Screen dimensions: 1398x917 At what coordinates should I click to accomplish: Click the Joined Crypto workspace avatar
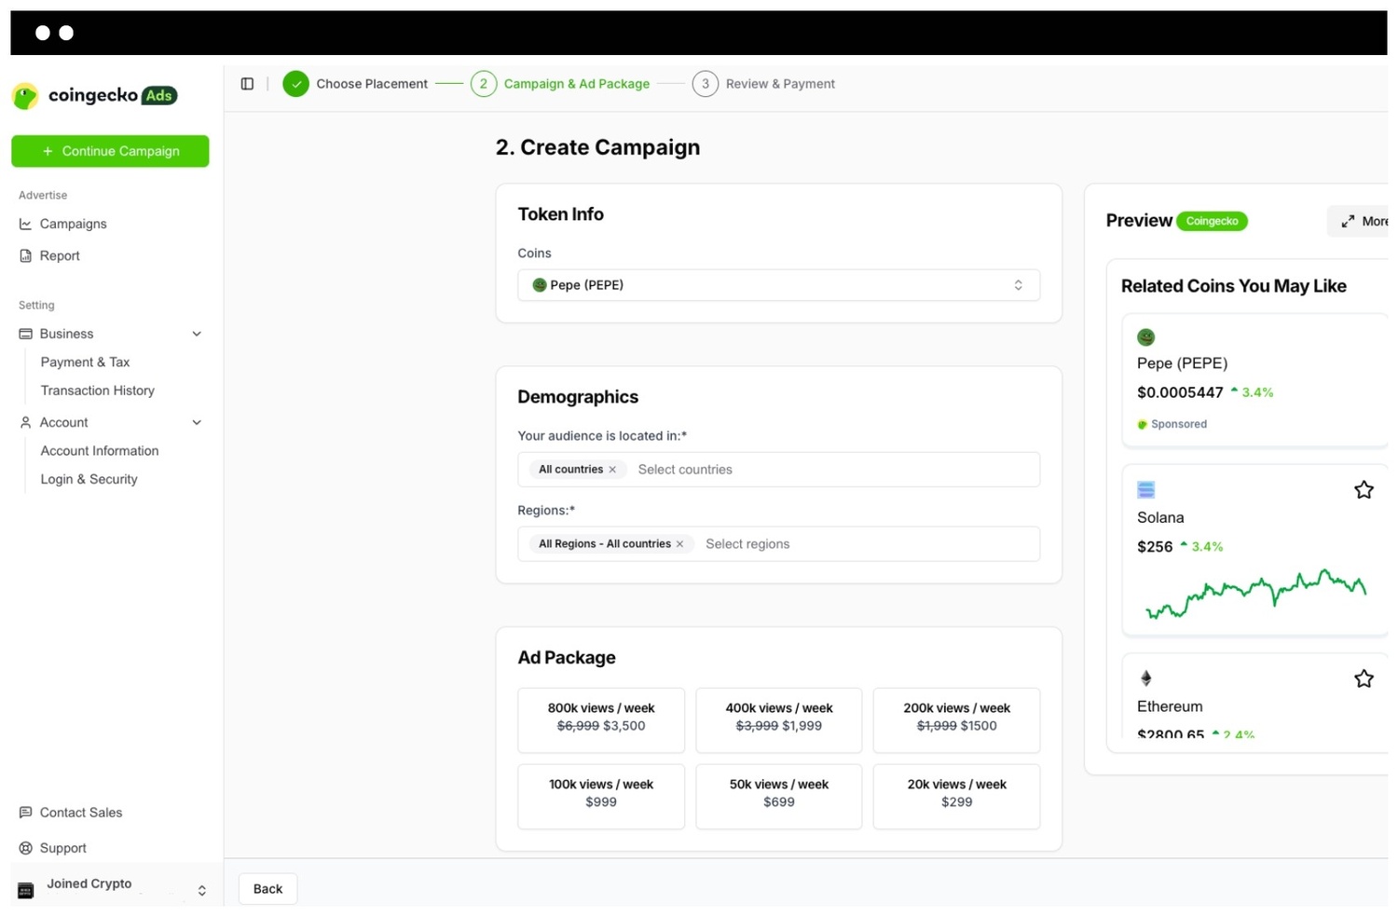point(26,891)
